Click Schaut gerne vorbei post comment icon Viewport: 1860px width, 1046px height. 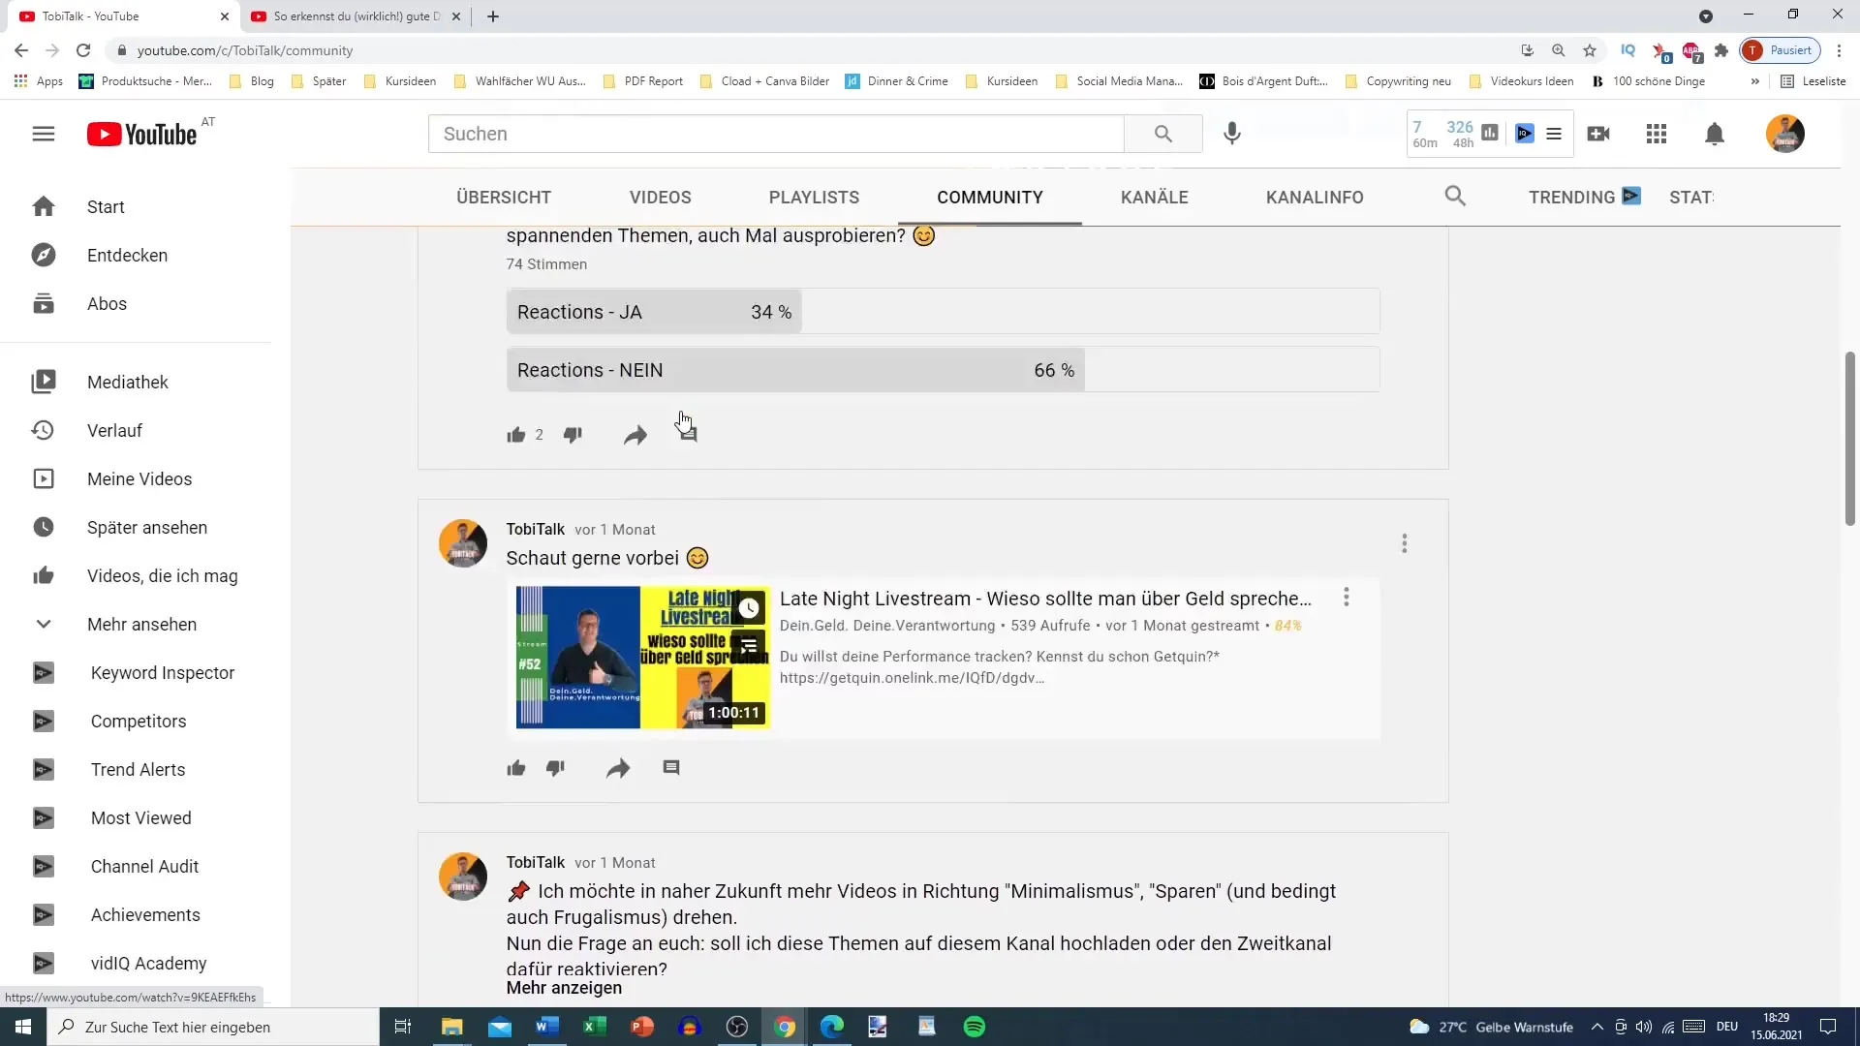click(x=670, y=768)
